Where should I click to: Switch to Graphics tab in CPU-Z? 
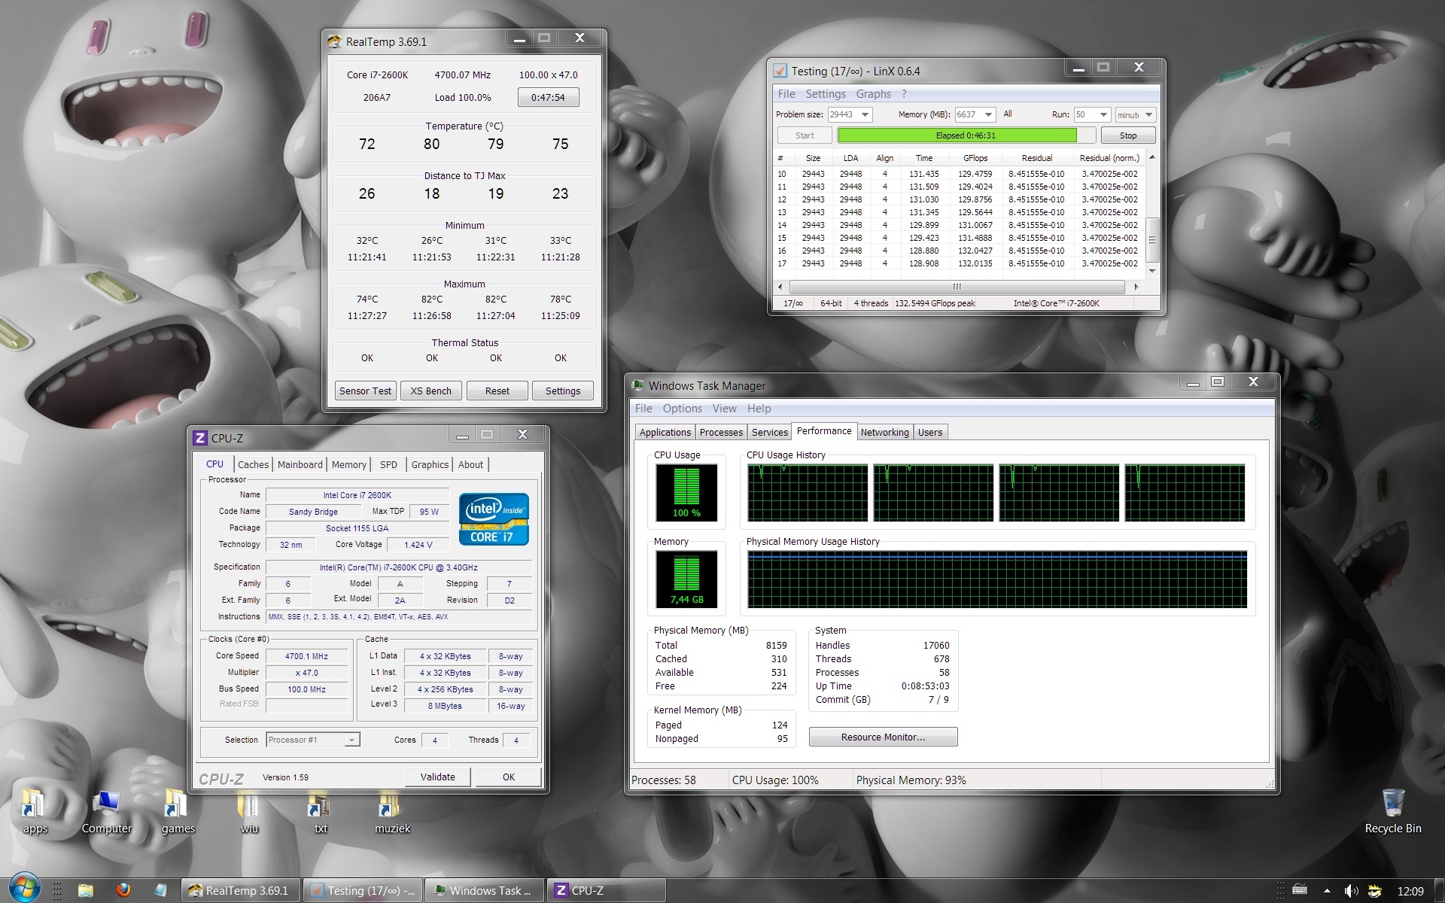click(x=430, y=464)
